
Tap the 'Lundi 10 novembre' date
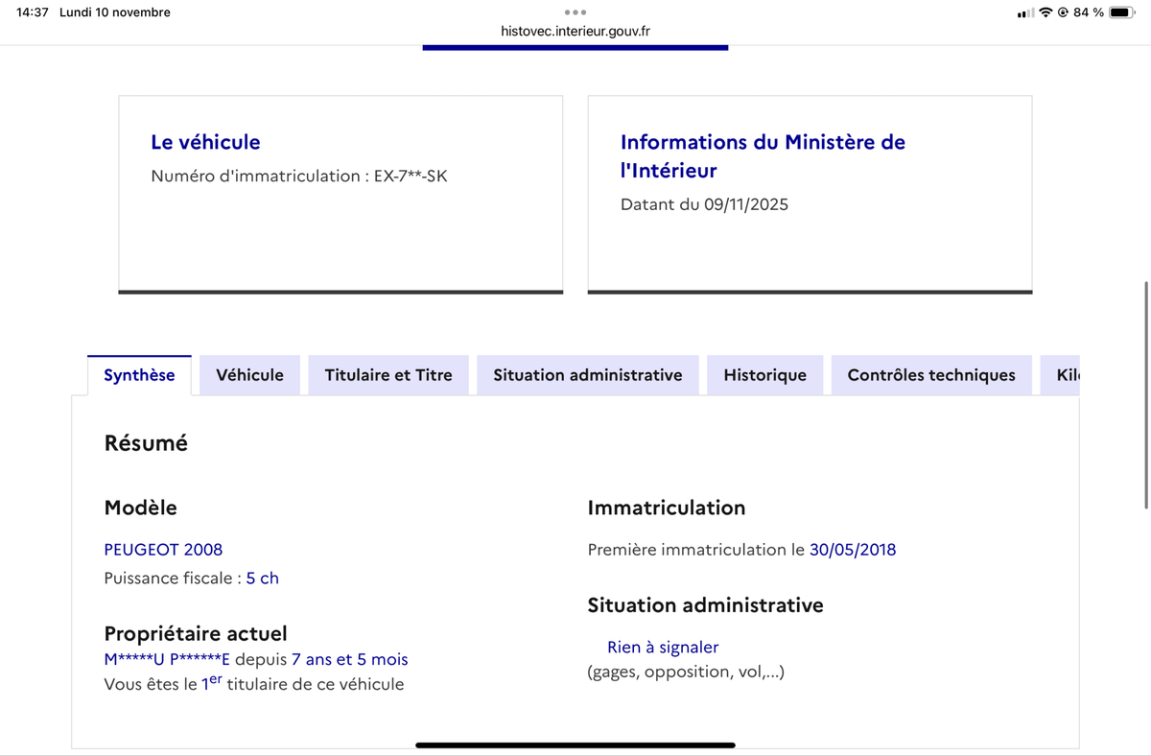(x=115, y=12)
